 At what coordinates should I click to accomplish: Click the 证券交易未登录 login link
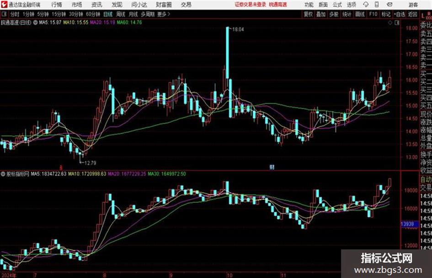pos(251,5)
